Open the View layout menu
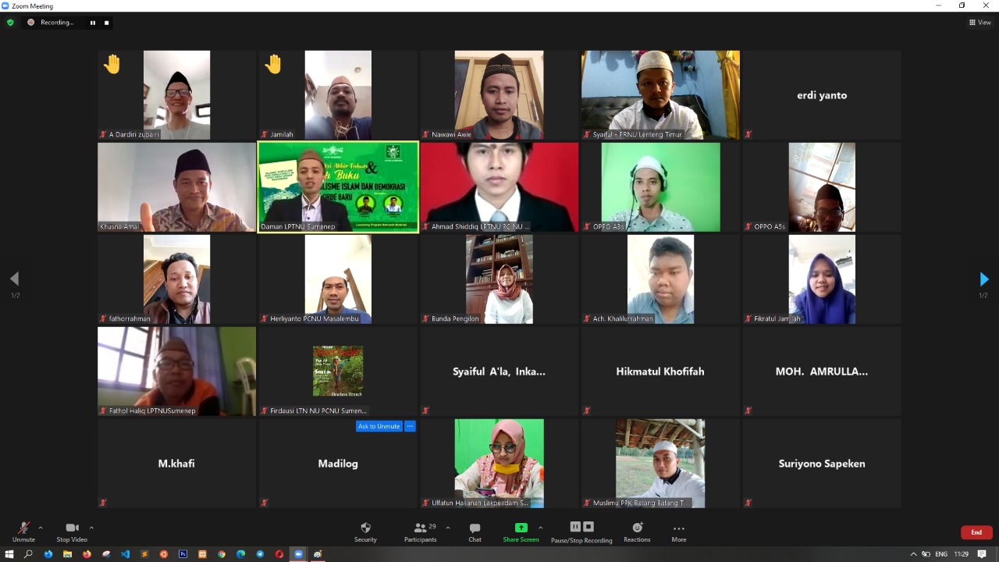This screenshot has height=562, width=999. 979,23
